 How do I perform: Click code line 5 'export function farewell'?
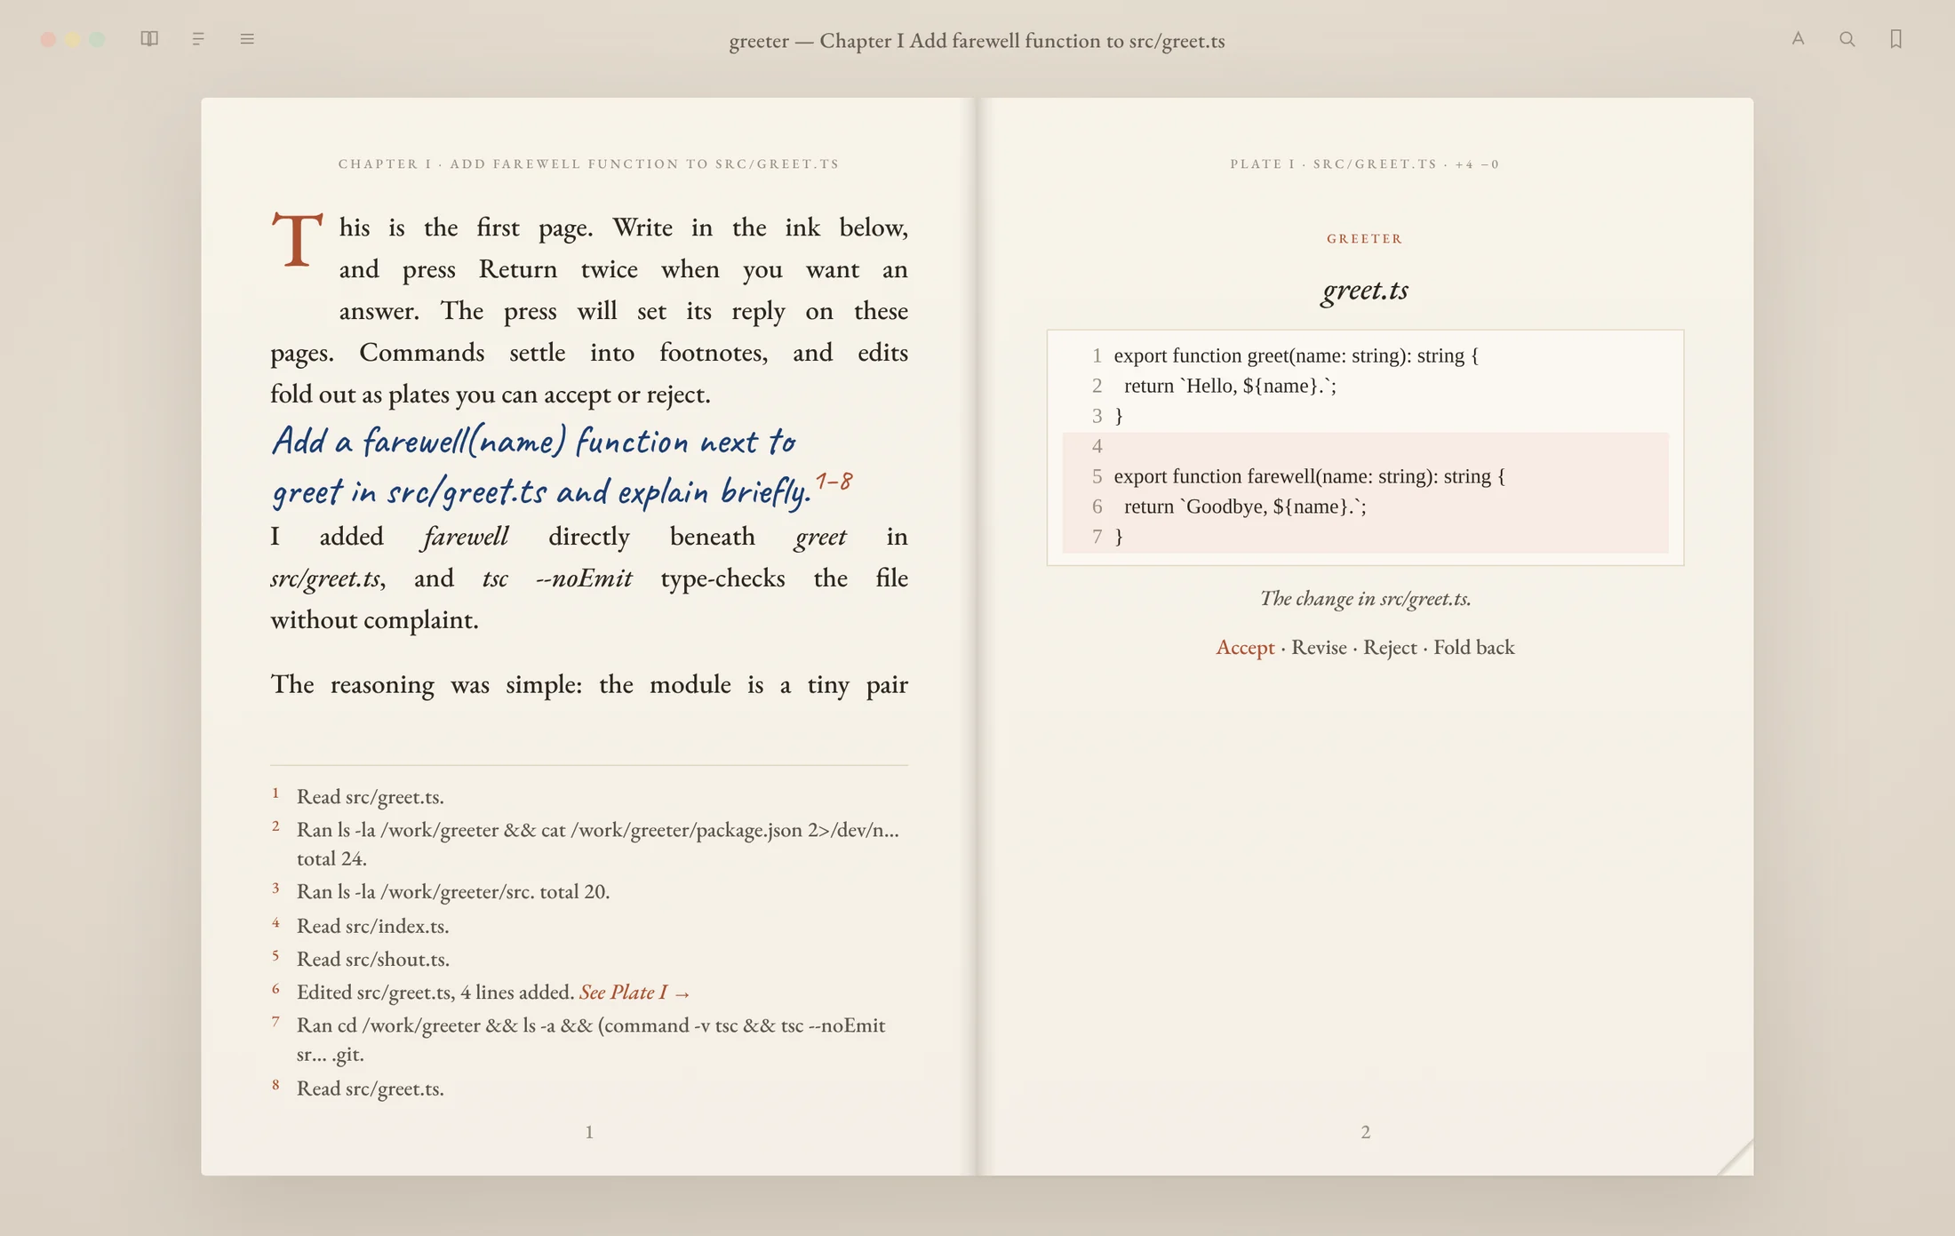[x=1365, y=477]
